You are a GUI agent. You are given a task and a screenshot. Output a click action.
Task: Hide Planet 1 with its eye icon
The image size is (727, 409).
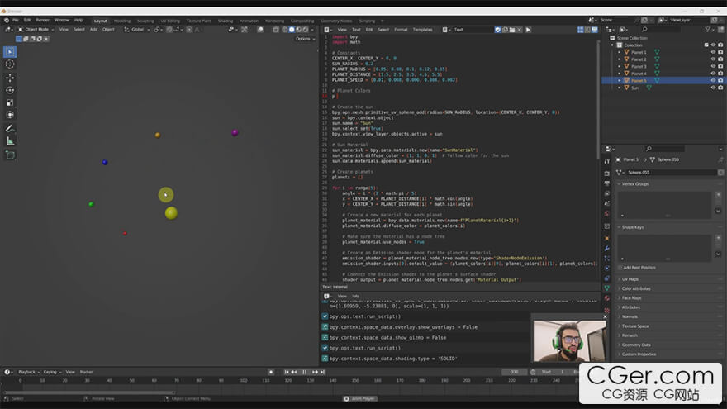(713, 52)
